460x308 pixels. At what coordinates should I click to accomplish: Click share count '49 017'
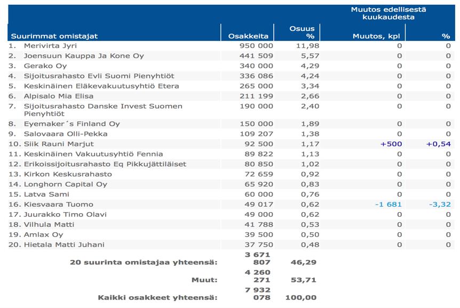coord(259,204)
